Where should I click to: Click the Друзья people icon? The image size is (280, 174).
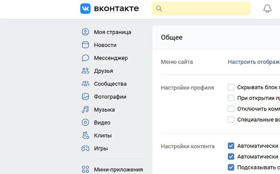85,71
